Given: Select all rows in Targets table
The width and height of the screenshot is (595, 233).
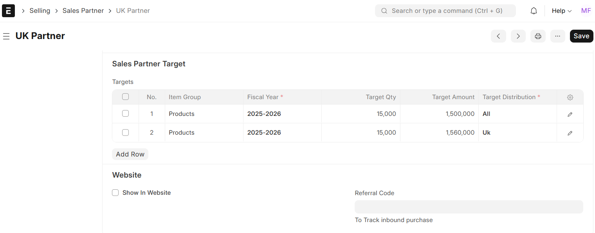Looking at the screenshot, I should coord(125,97).
